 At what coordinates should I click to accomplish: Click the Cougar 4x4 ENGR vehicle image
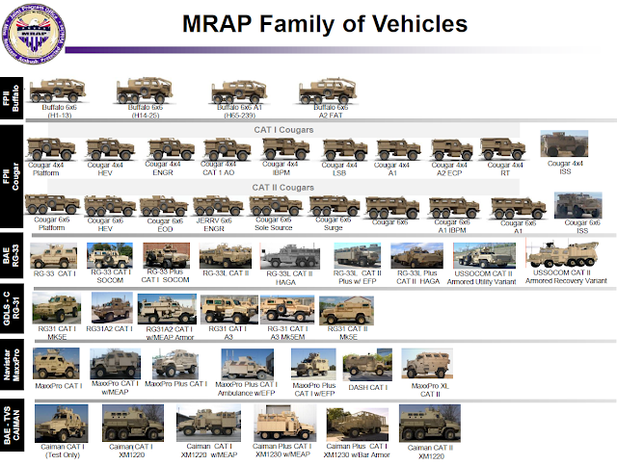click(172, 149)
